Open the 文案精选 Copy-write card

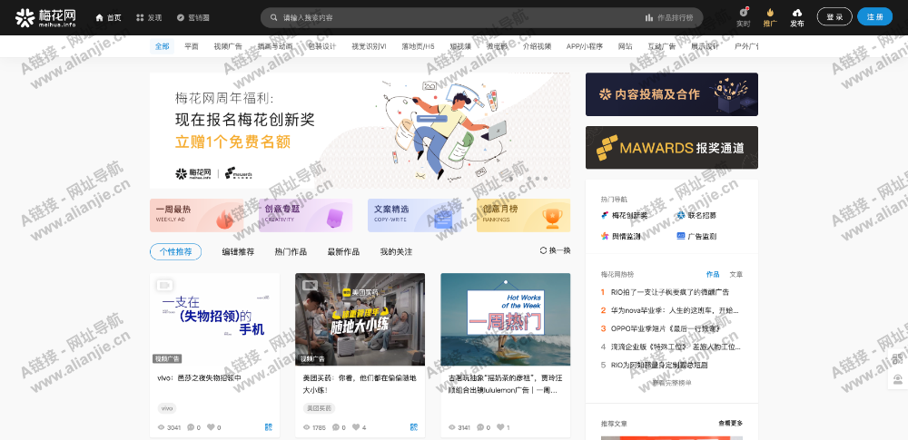[414, 215]
